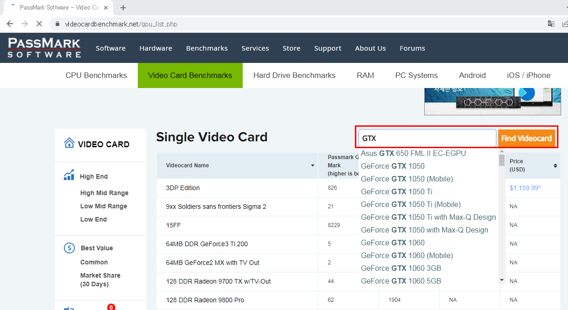The height and width of the screenshot is (310, 568).
Task: Go to the RAM tab
Action: (x=365, y=75)
